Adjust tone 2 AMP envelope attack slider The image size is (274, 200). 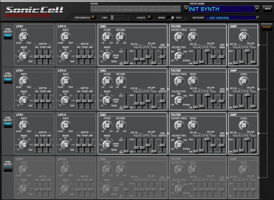(x=236, y=107)
